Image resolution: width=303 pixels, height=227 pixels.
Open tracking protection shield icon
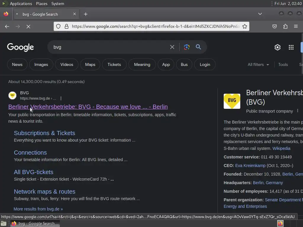pos(58,26)
